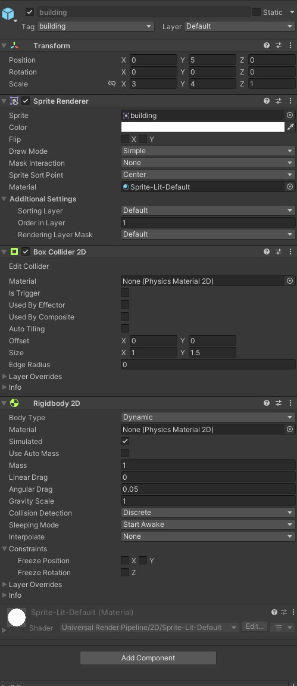The height and width of the screenshot is (686, 297).
Task: Enable Freeze Rotation Z constraint
Action: click(x=125, y=572)
